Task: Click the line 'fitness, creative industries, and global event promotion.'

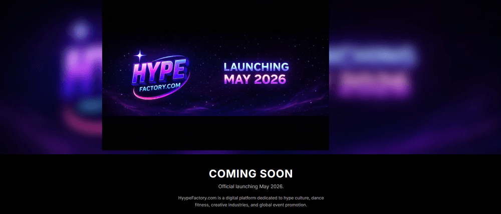Action: click(x=251, y=205)
